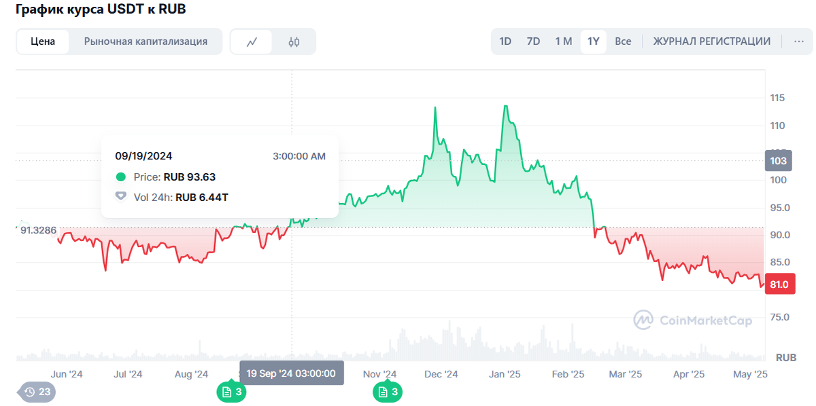
Task: Select the Все time range
Action: pyautogui.click(x=623, y=41)
